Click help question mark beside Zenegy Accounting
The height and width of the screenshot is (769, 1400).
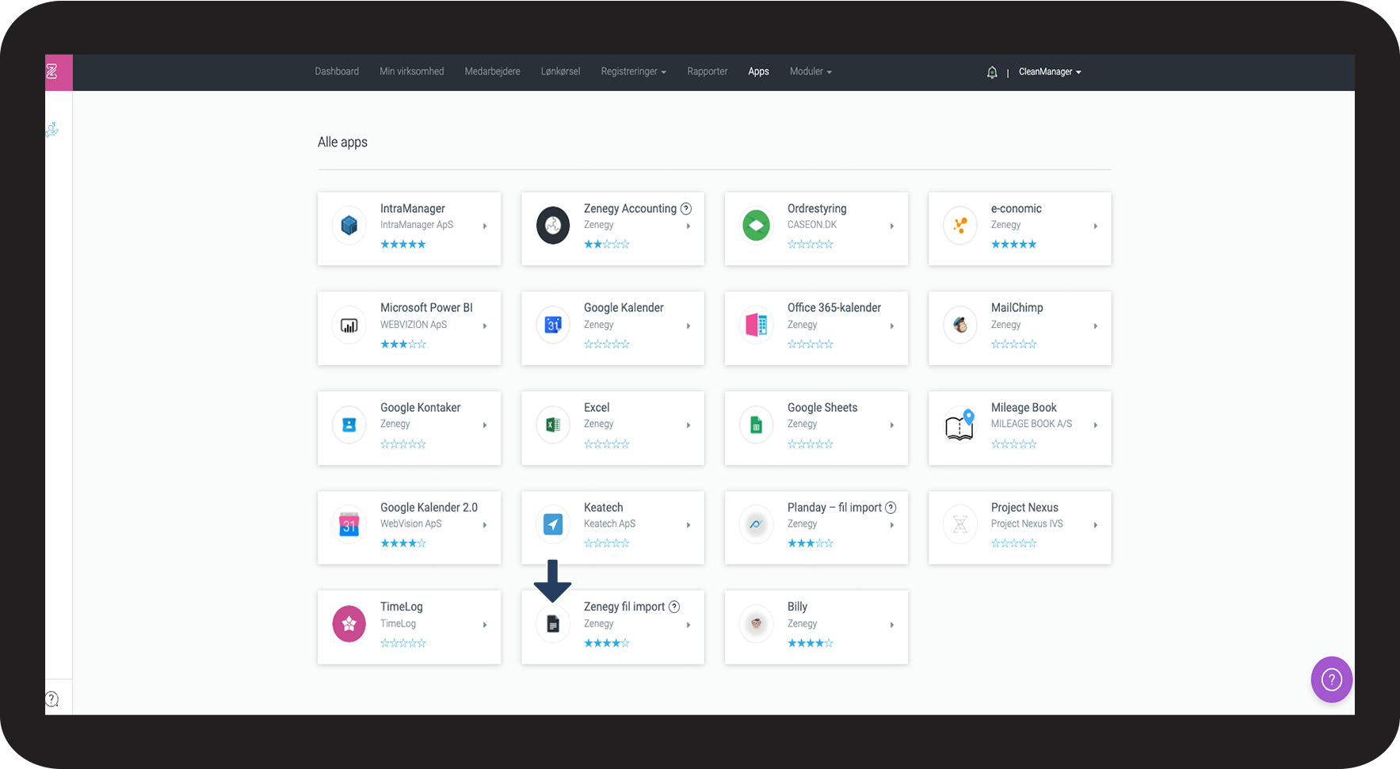686,208
